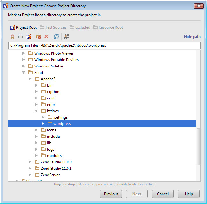Image resolution: width=207 pixels, height=204 pixels.
Task: Refresh the directory tree
Action: [x=56, y=37]
